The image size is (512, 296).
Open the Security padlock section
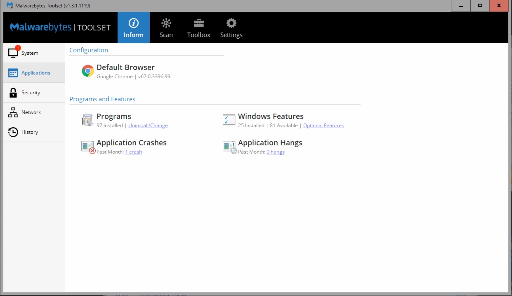pos(13,93)
